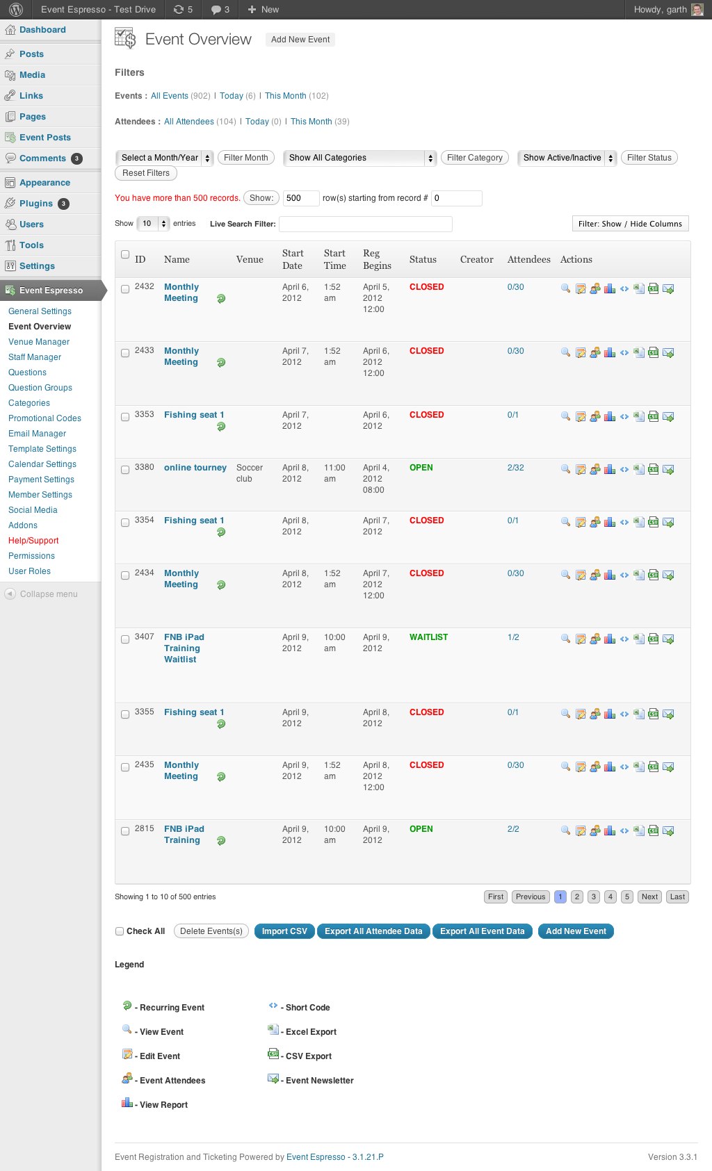
Task: Send newsletter icon for event 3355 Fishing seat 1
Action: coord(668,714)
